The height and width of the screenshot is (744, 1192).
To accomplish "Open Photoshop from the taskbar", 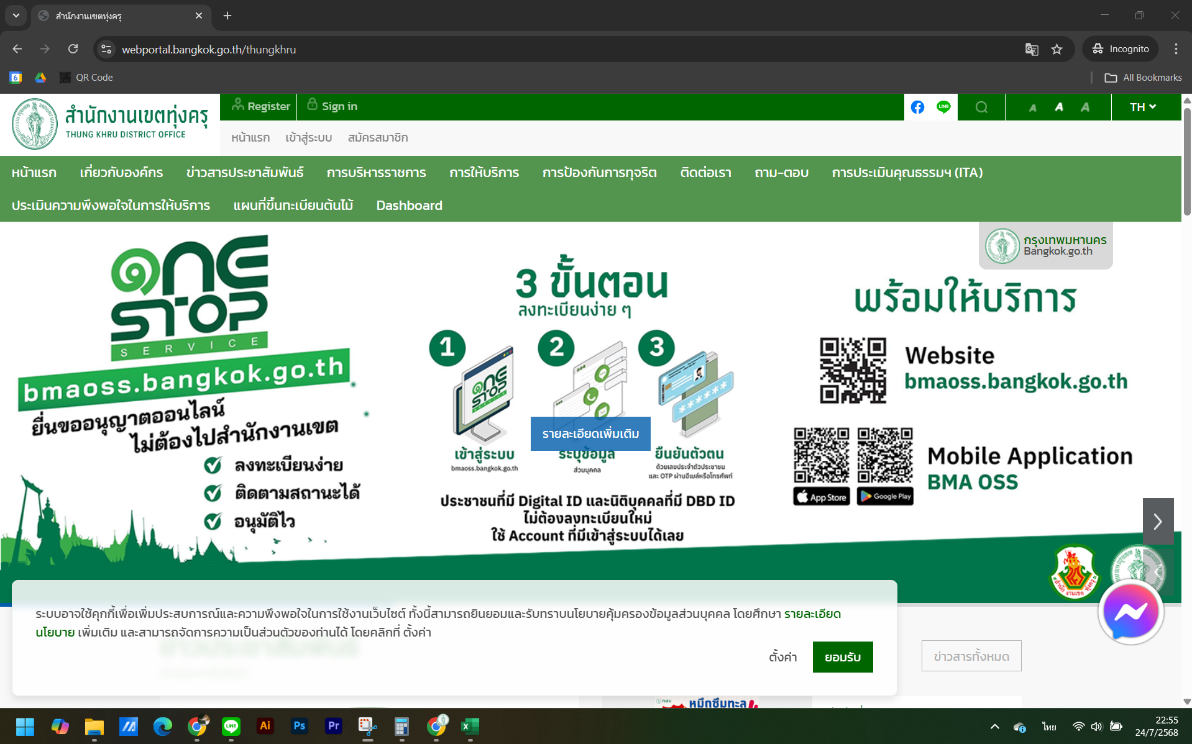I will tap(300, 726).
